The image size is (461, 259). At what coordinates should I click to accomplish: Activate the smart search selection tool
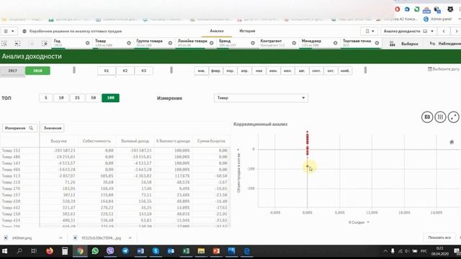click(4, 43)
